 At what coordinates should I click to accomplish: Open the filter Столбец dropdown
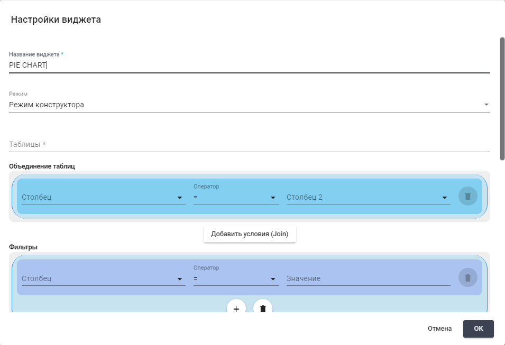[103, 279]
